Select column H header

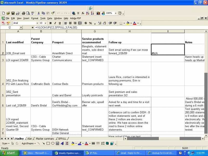coord(129,31)
